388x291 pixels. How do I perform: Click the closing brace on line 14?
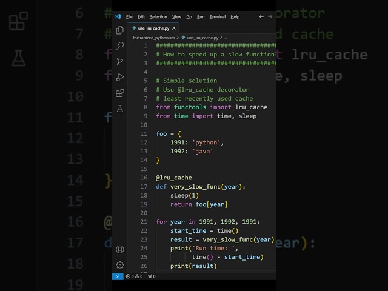click(x=158, y=160)
